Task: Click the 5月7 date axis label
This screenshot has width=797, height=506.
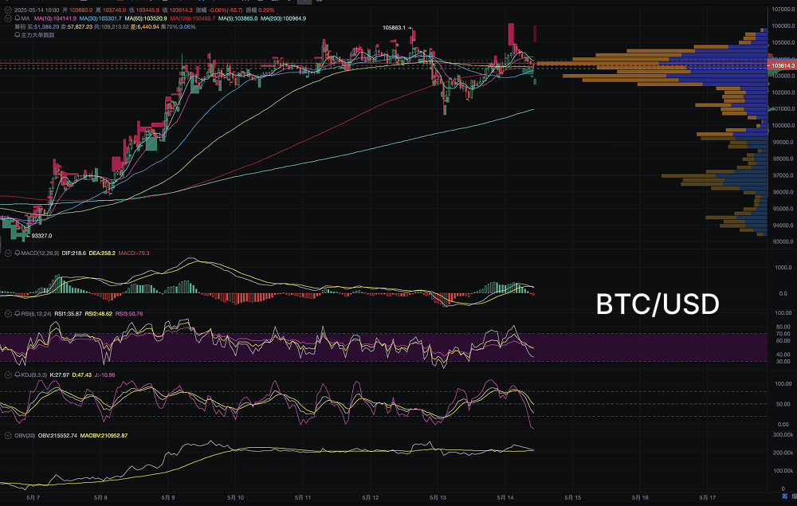Action: click(33, 498)
